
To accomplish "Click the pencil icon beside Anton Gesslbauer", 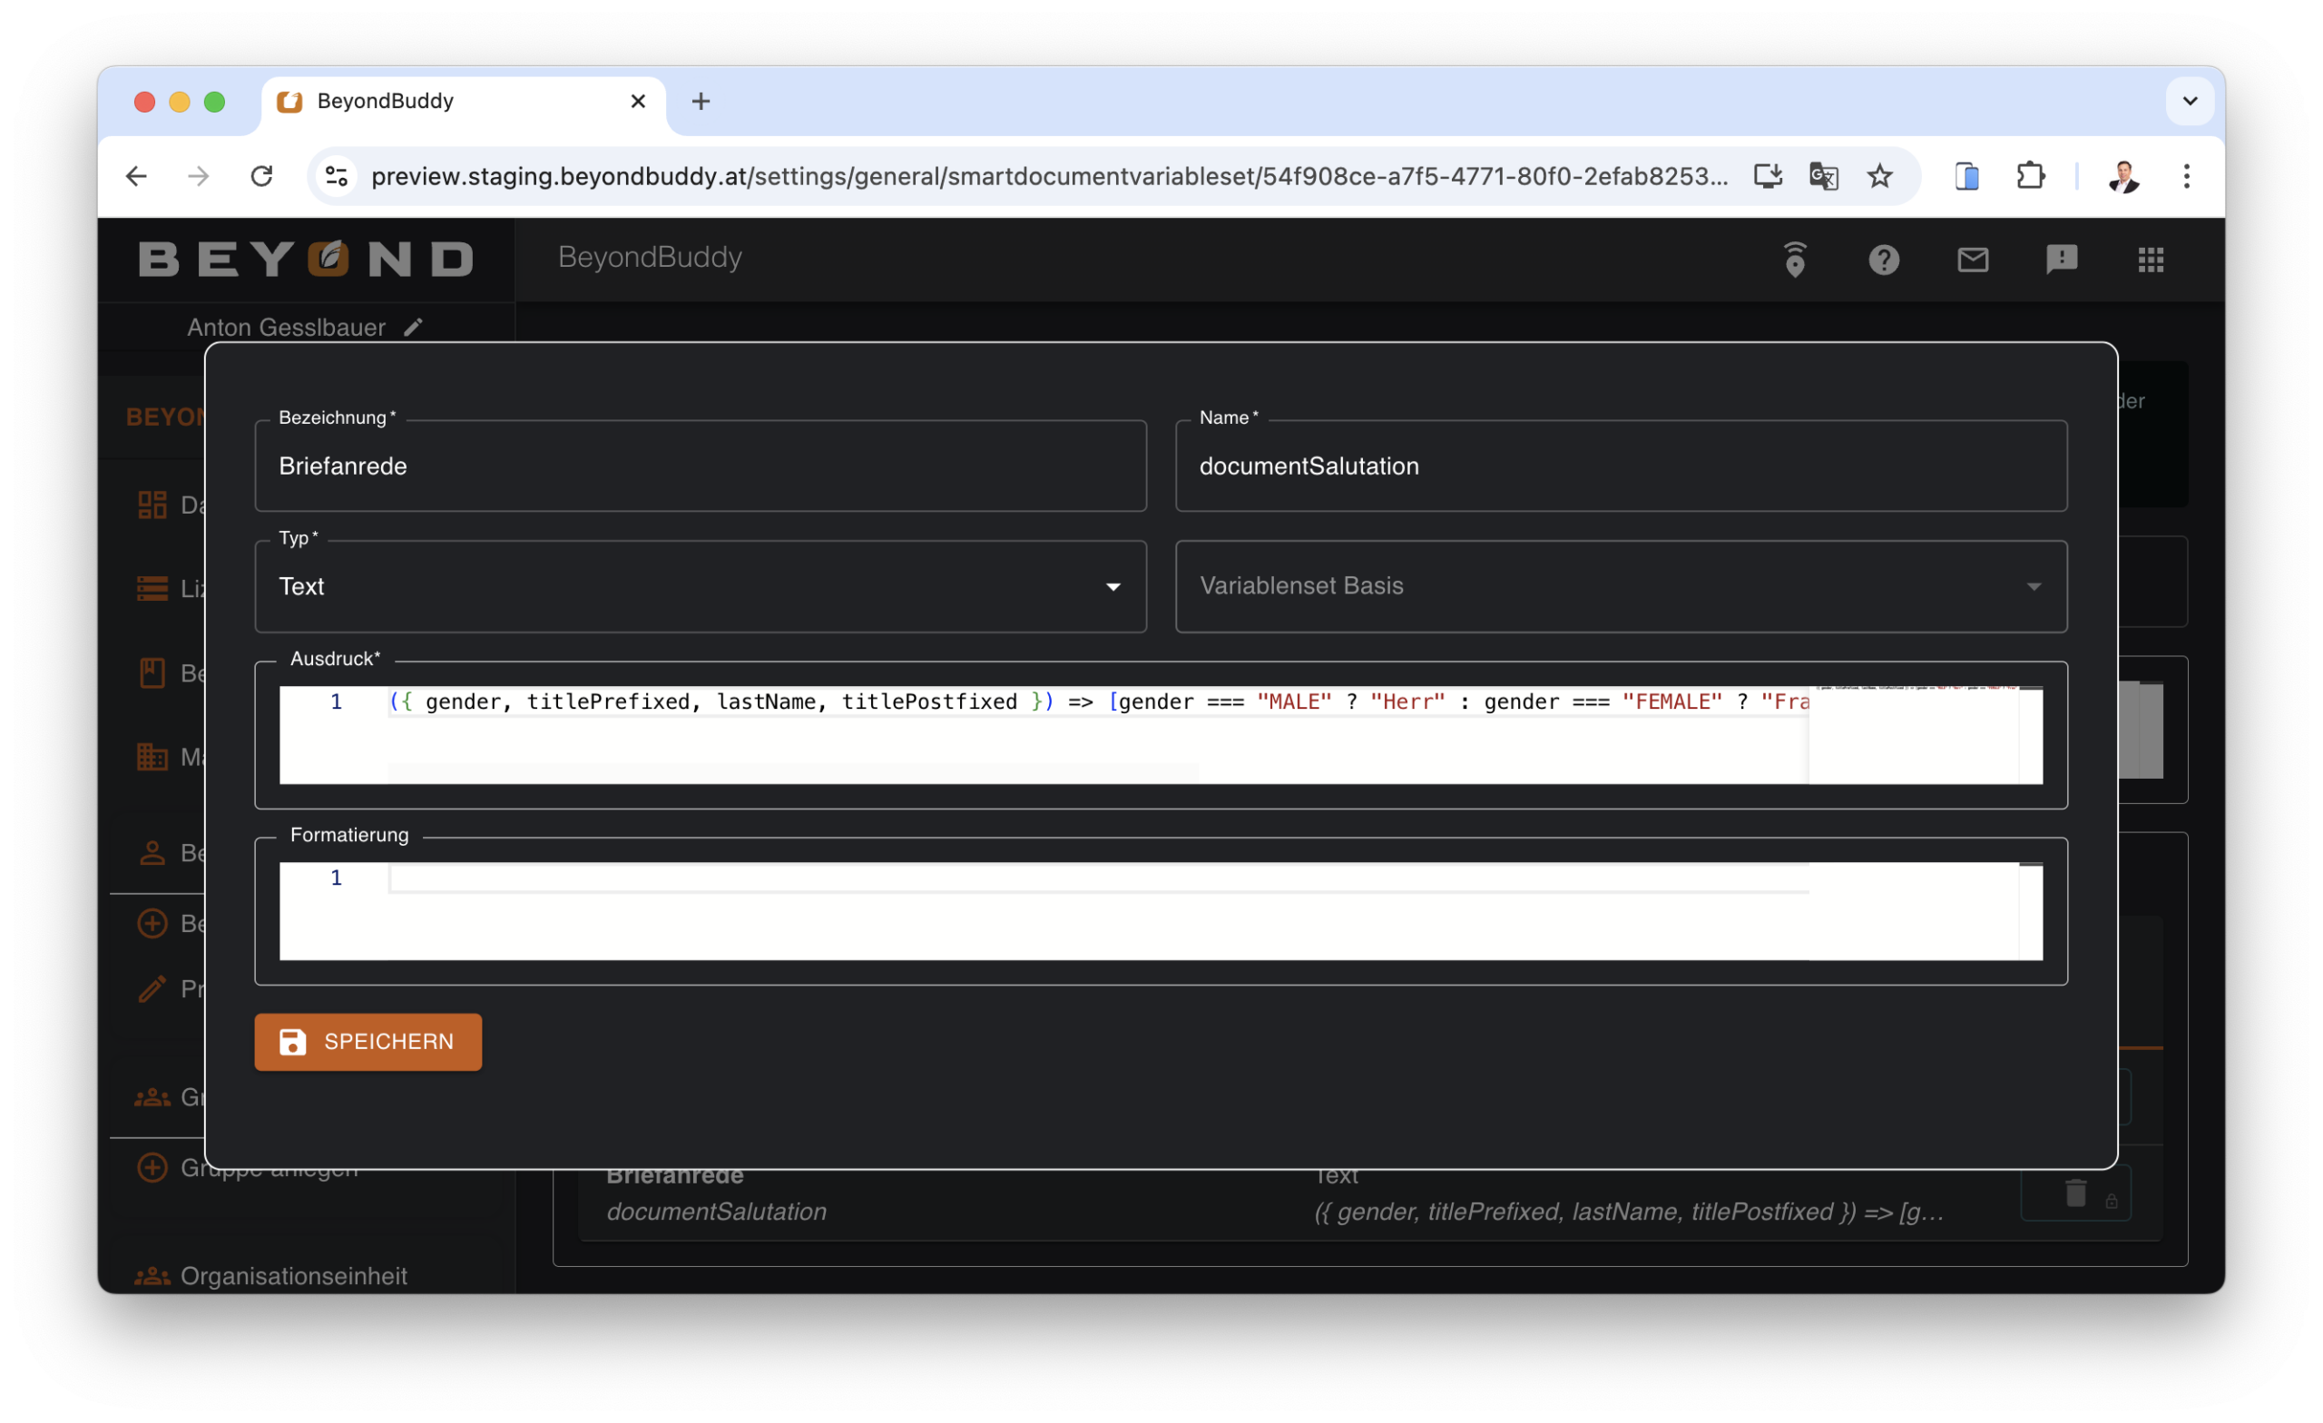I will 413,328.
